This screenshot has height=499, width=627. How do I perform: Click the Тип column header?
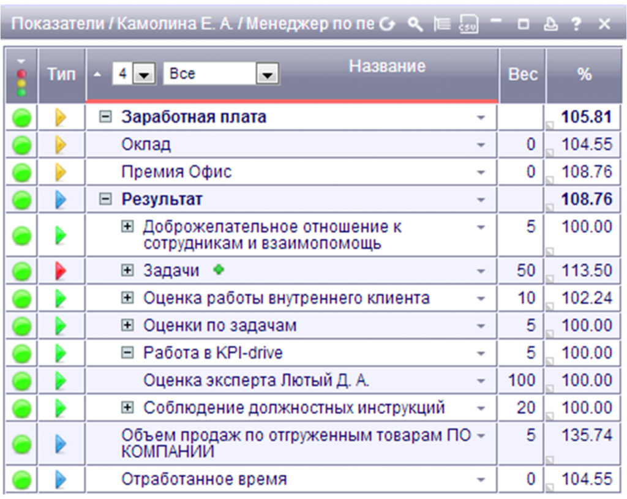click(x=62, y=75)
